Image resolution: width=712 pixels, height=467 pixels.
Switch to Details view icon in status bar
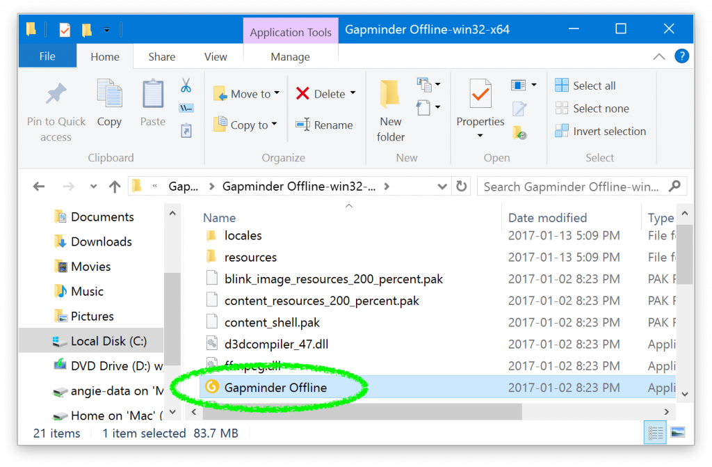pyautogui.click(x=655, y=432)
